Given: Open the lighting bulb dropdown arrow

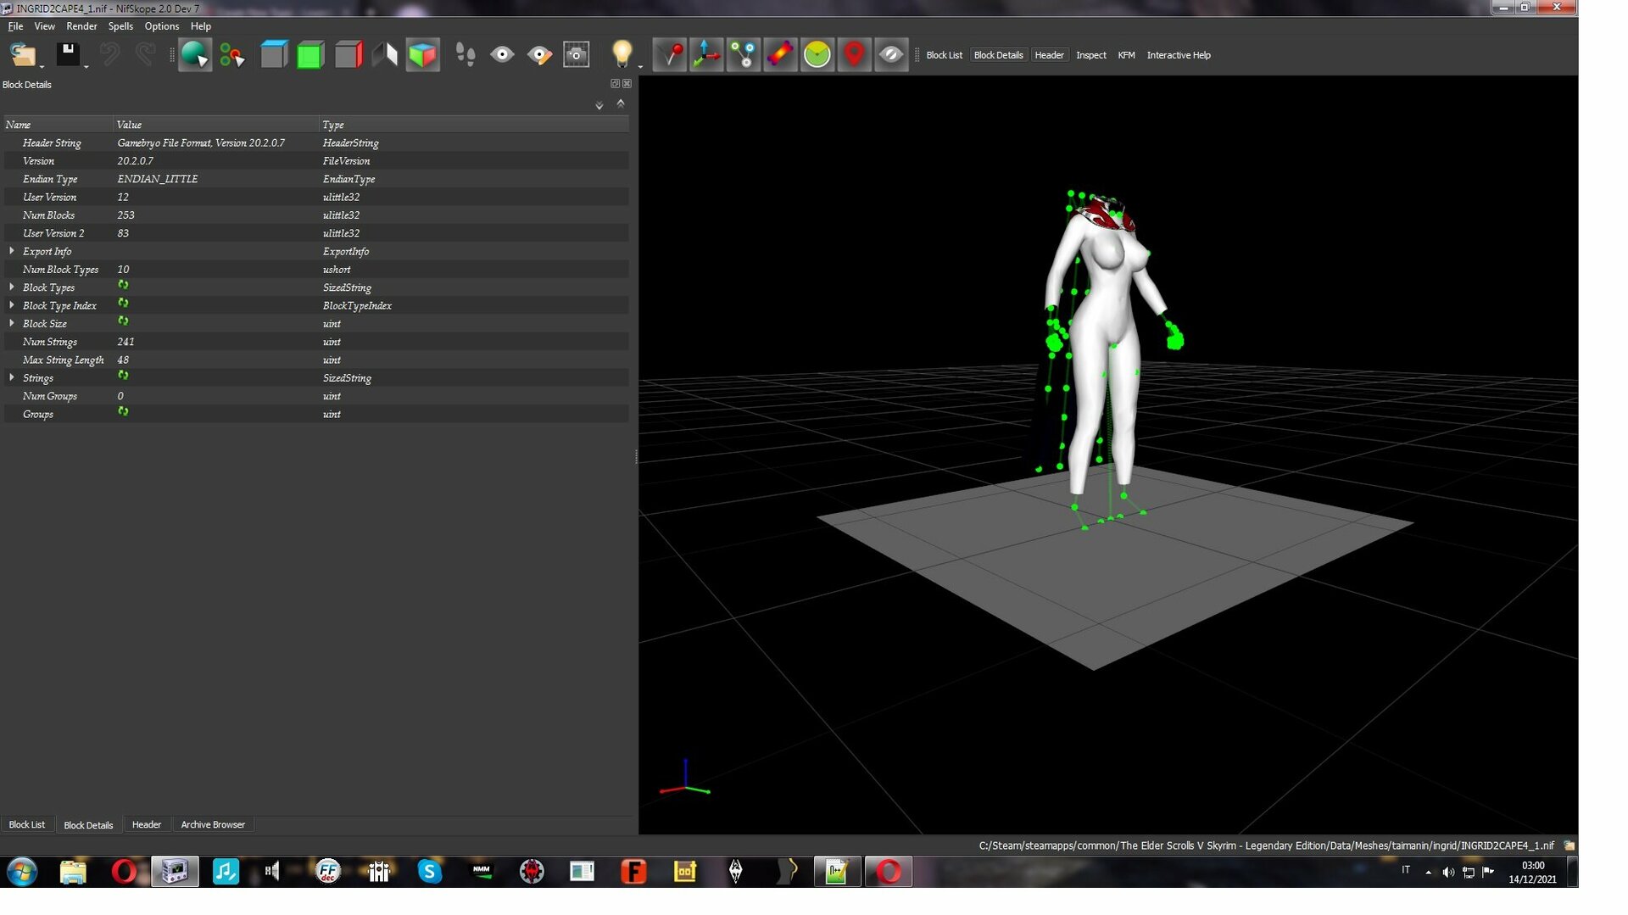Looking at the screenshot, I should (640, 66).
